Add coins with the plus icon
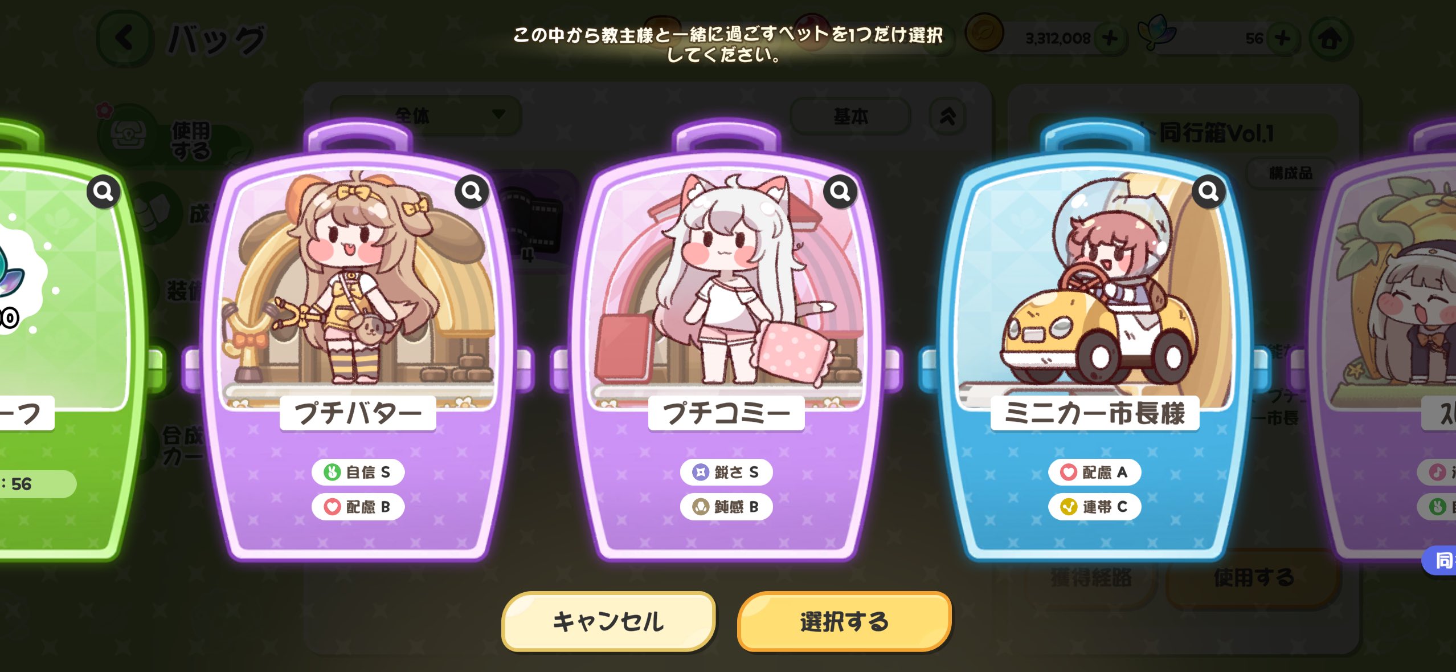1456x672 pixels. (x=1110, y=39)
